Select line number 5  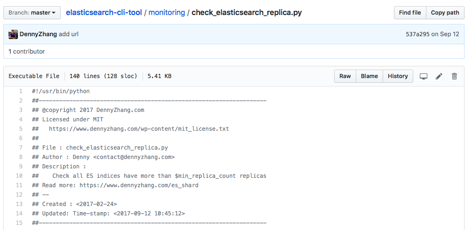[21, 129]
